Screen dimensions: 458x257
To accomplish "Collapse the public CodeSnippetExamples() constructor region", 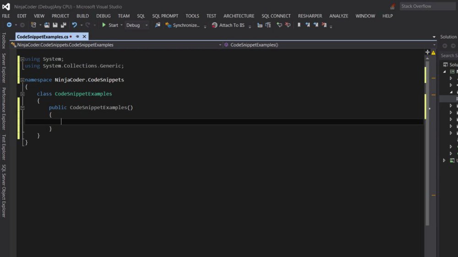I will 22,107.
